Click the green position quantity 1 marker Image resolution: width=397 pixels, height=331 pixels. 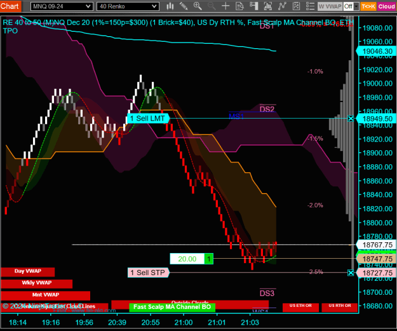coord(209,259)
